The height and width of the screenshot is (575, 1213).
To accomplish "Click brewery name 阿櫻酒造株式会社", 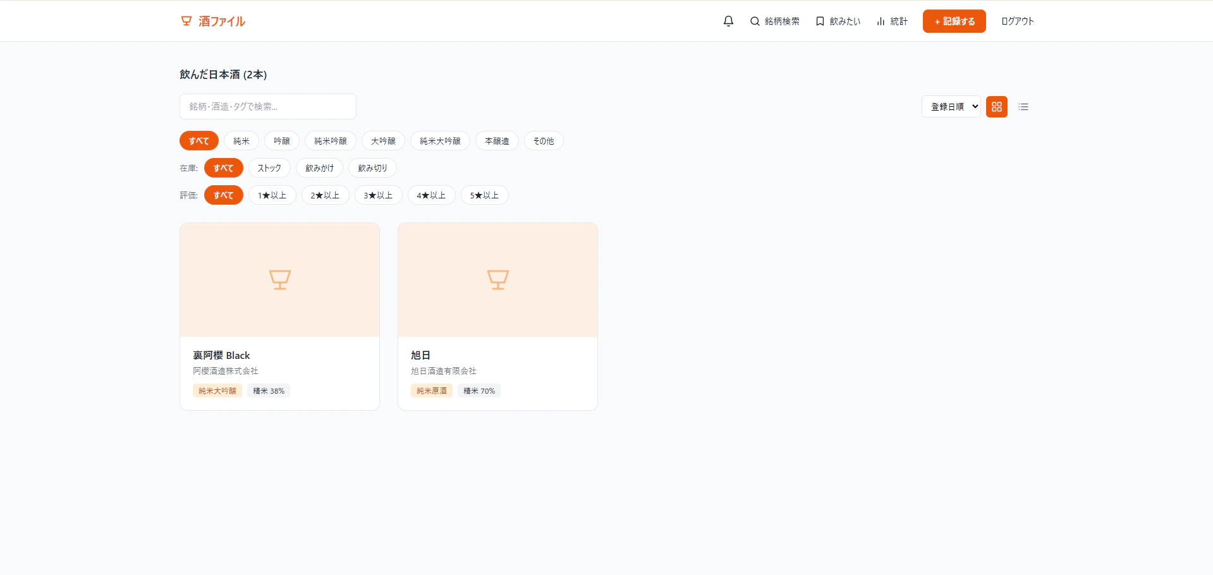I will (x=226, y=371).
